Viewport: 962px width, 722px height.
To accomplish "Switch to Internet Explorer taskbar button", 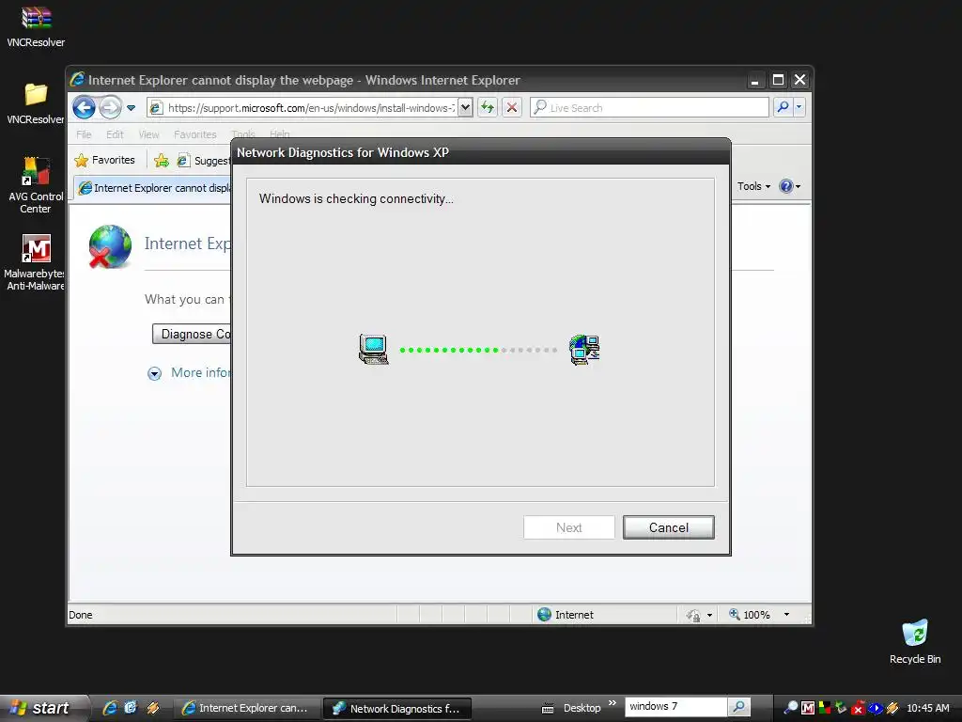I will (x=247, y=708).
